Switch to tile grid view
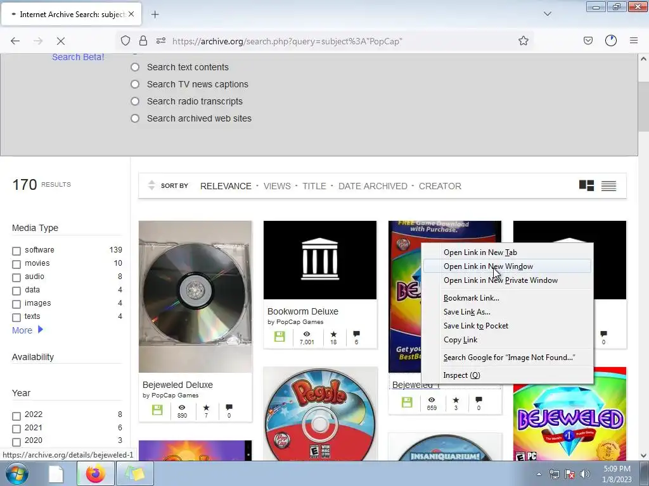 coord(586,185)
